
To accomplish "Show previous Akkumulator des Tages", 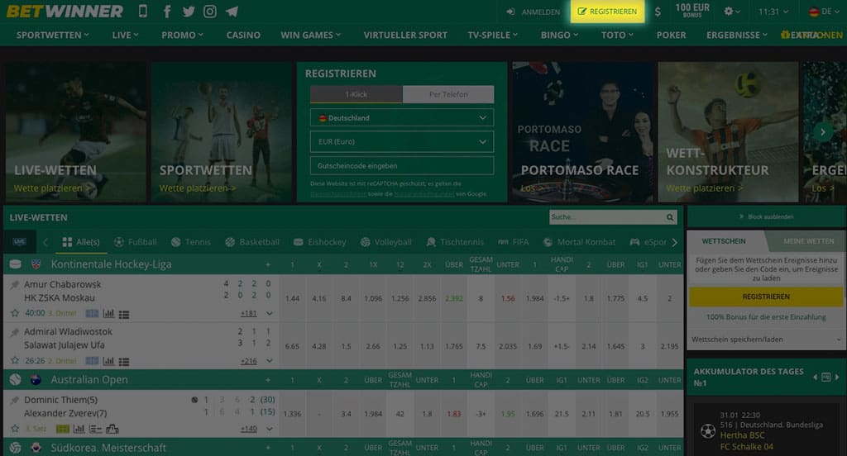I will pyautogui.click(x=815, y=378).
